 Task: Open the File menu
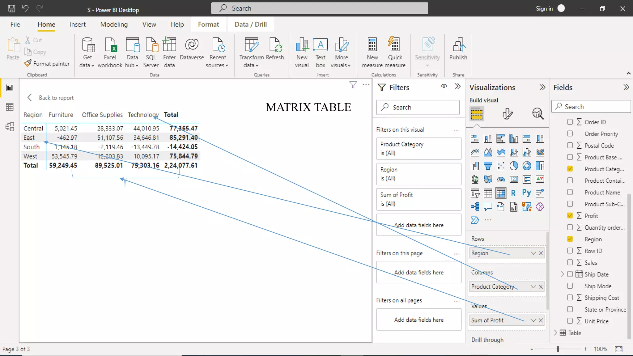click(x=15, y=24)
